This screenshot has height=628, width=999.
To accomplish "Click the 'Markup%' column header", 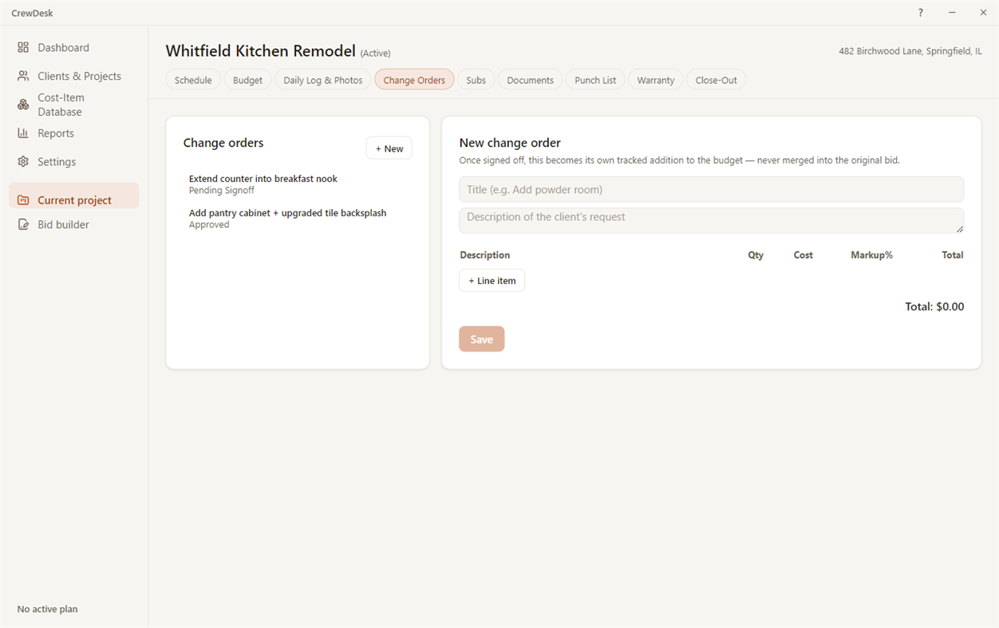I will (871, 255).
